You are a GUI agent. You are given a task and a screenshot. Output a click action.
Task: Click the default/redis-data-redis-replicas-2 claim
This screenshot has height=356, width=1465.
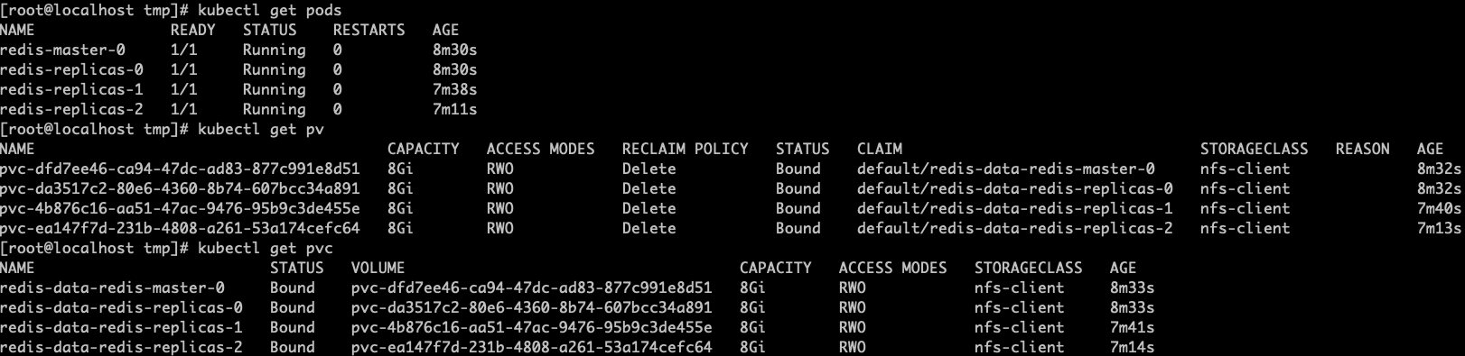tap(1014, 229)
